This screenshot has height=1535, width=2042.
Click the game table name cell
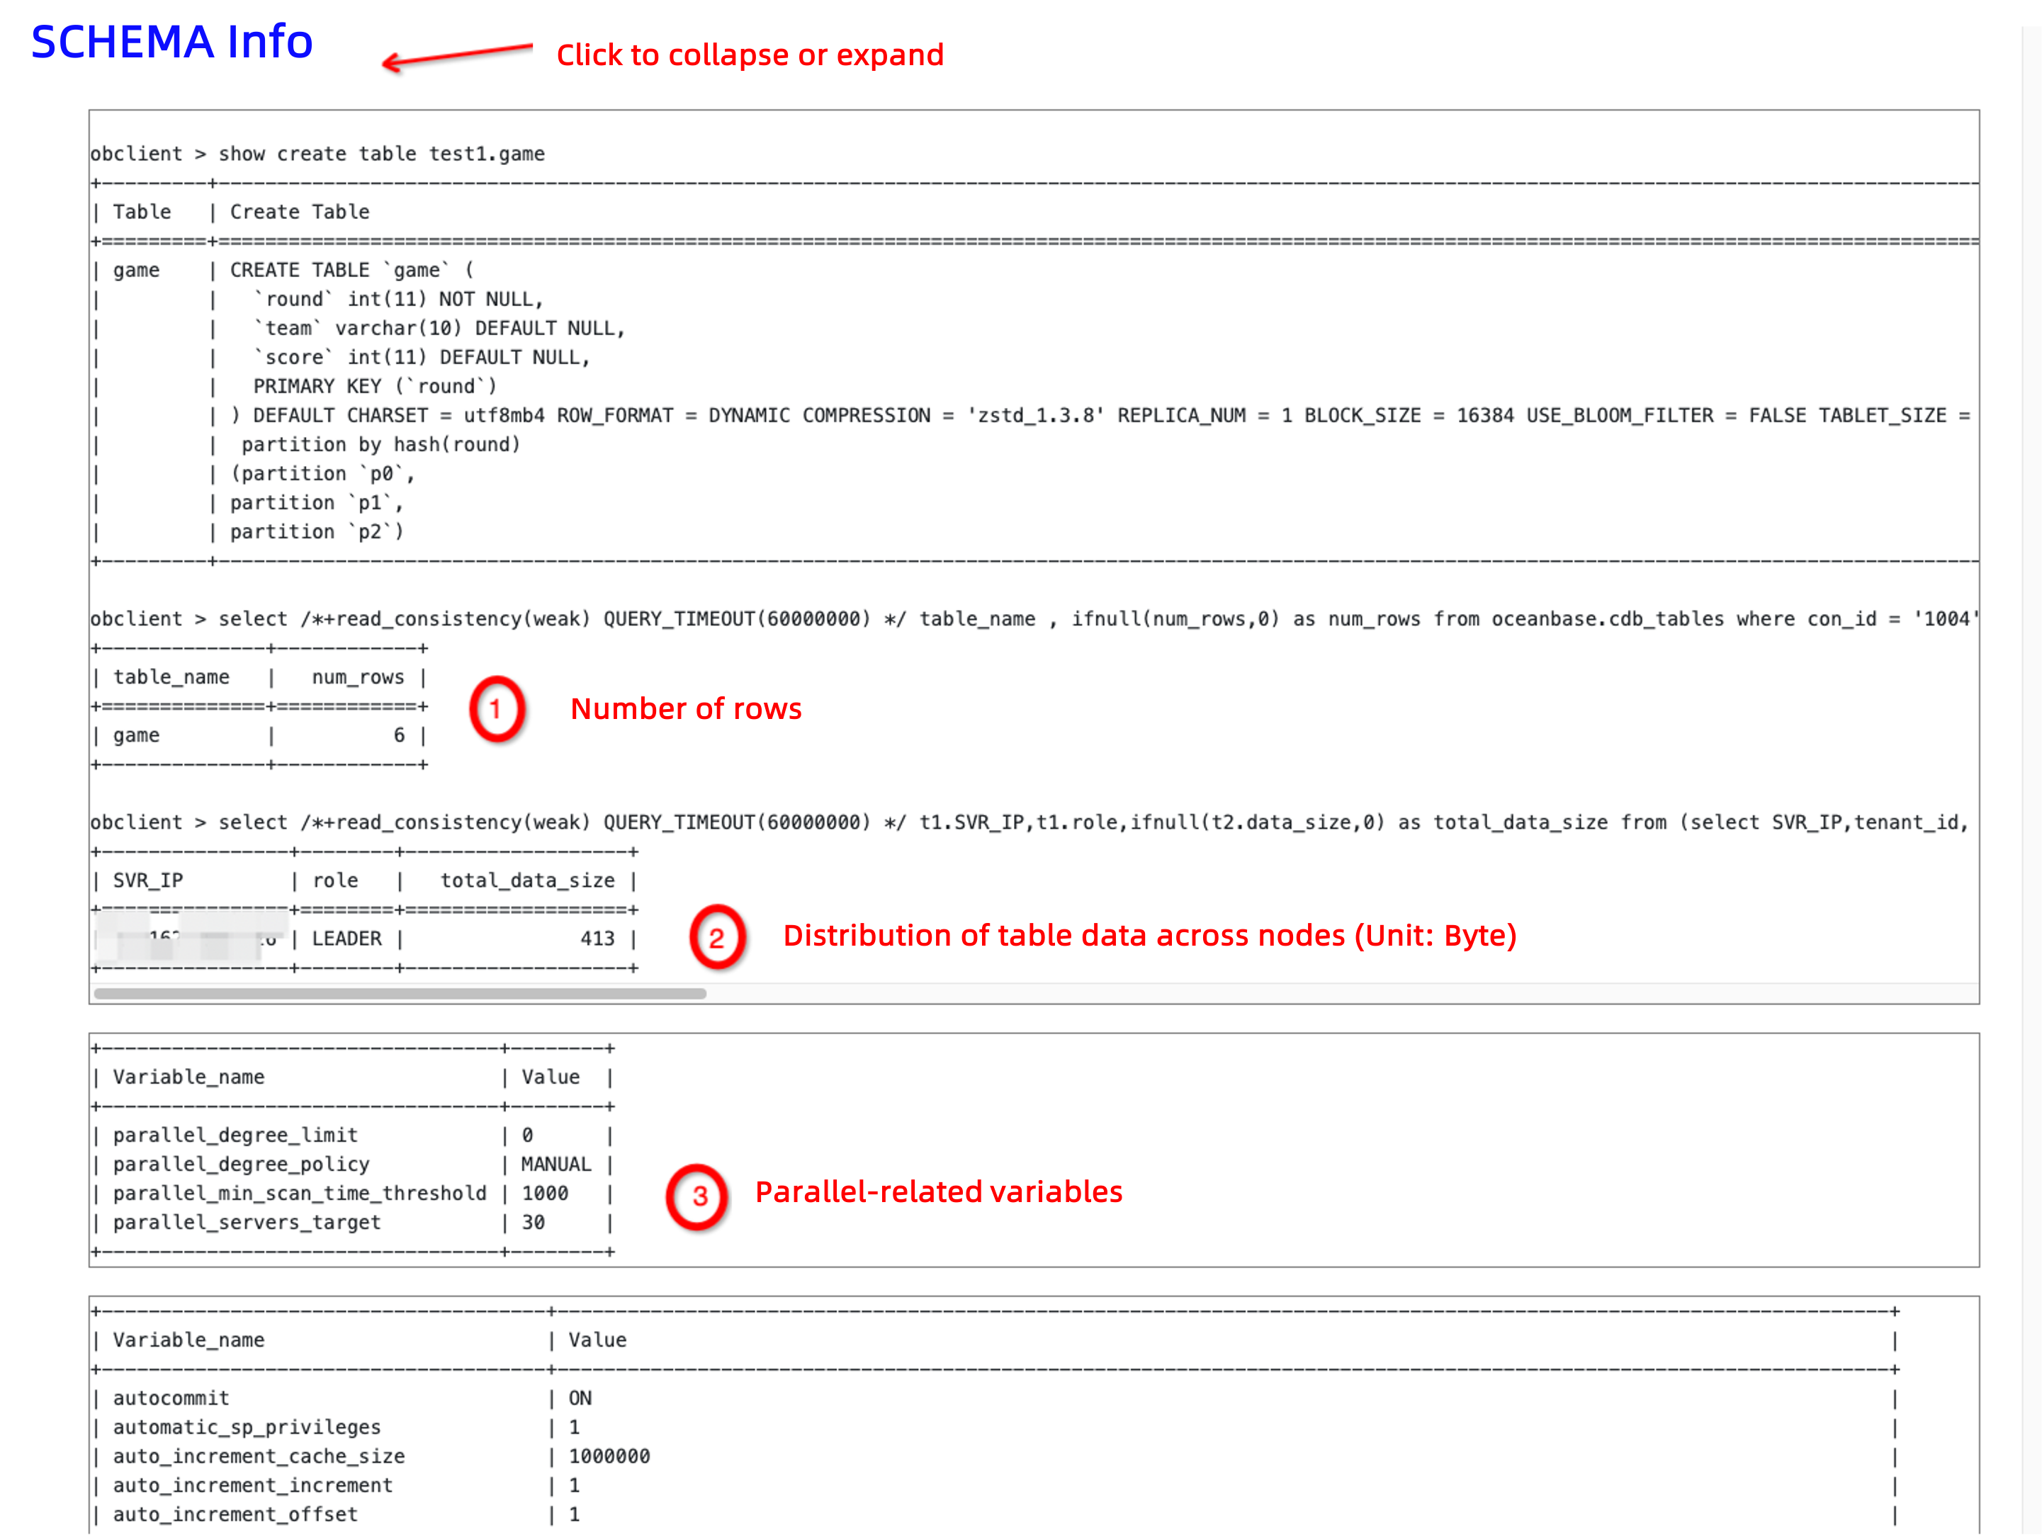137,735
